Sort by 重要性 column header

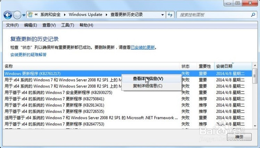[206, 66]
